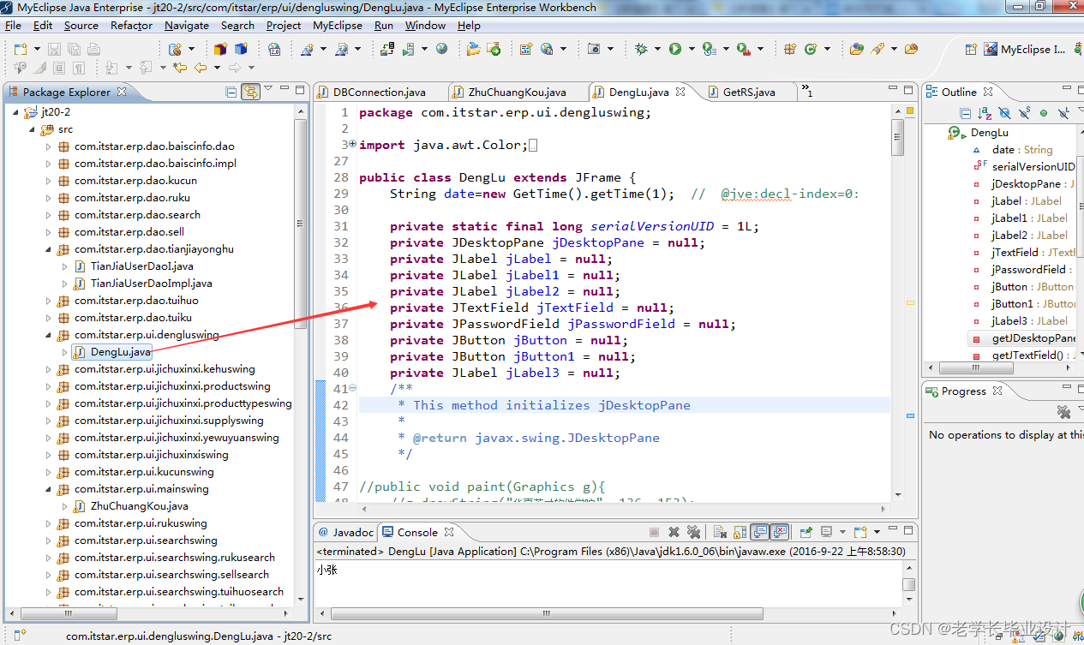Collapse the import declarations at line 3
The height and width of the screenshot is (645, 1084).
click(351, 144)
